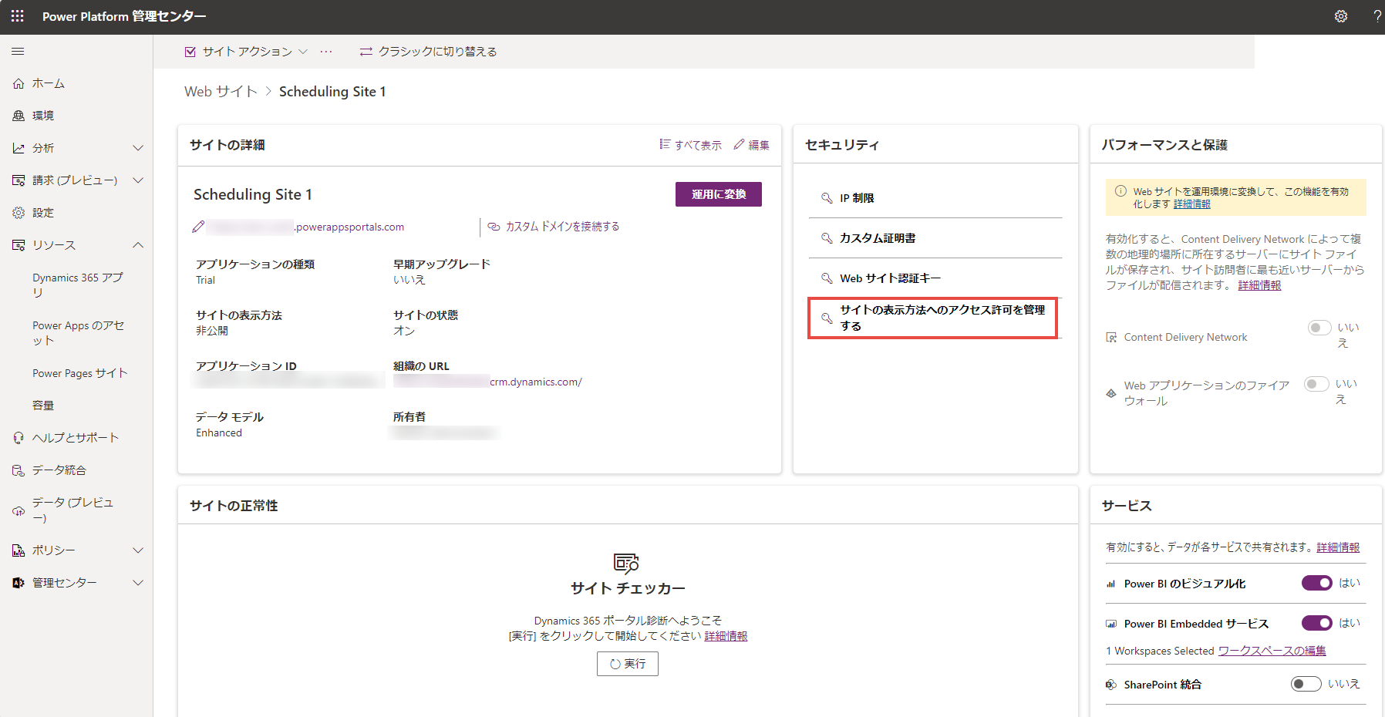Click the organization URL crm.dynamics.com
This screenshot has height=717, width=1385.
point(535,382)
